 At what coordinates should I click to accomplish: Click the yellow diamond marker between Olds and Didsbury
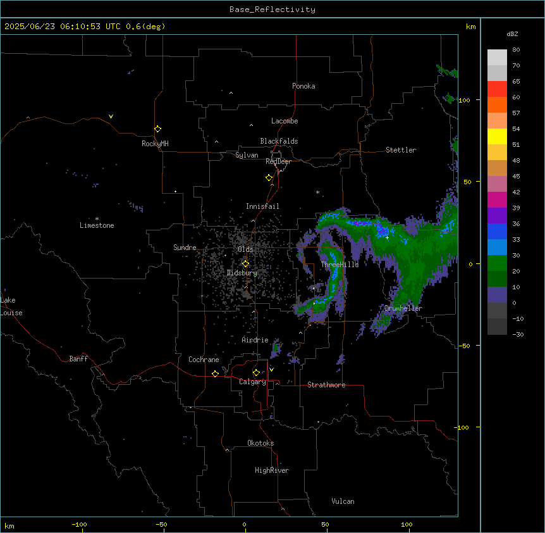pyautogui.click(x=245, y=264)
